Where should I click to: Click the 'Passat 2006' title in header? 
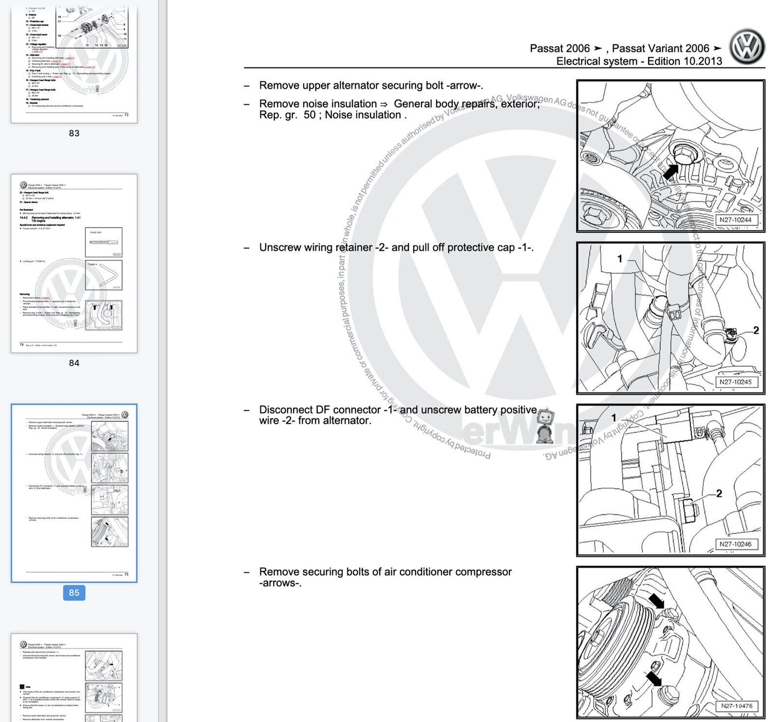pyautogui.click(x=560, y=49)
